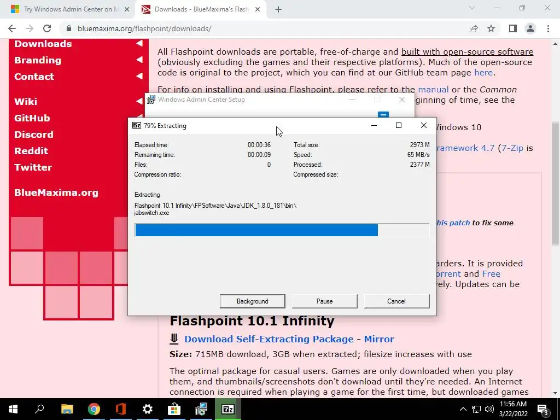Click scrollbar down arrow on page
Screen dimensions: 560x420
click(x=556, y=393)
